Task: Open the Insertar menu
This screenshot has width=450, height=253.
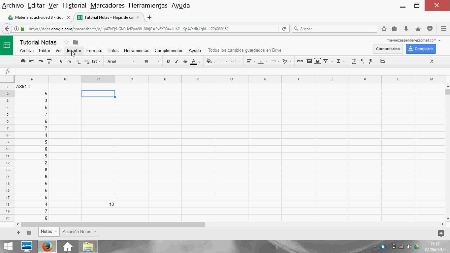Action: point(74,50)
